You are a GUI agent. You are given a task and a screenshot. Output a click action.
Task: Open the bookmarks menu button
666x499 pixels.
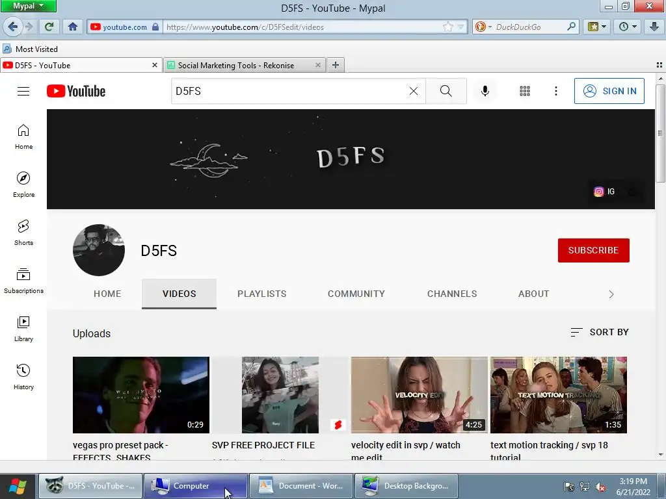pyautogui.click(x=597, y=27)
